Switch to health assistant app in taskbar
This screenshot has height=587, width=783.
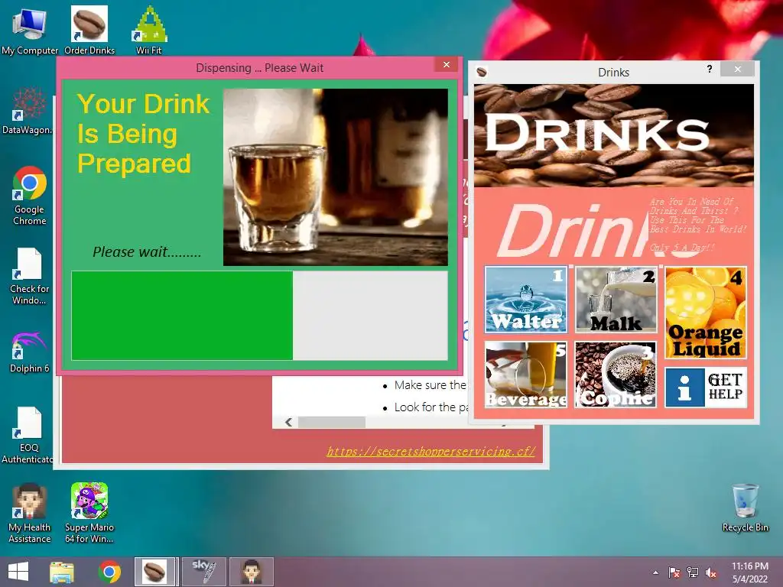pyautogui.click(x=252, y=572)
